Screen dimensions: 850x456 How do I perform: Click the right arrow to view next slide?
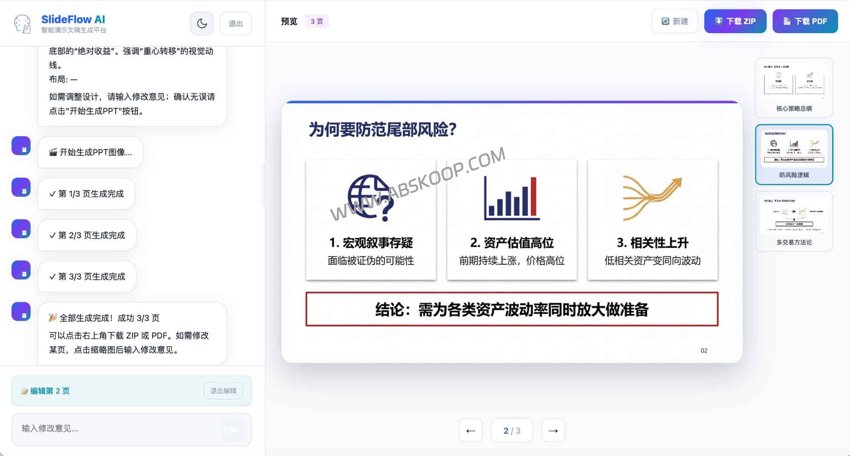(x=553, y=430)
